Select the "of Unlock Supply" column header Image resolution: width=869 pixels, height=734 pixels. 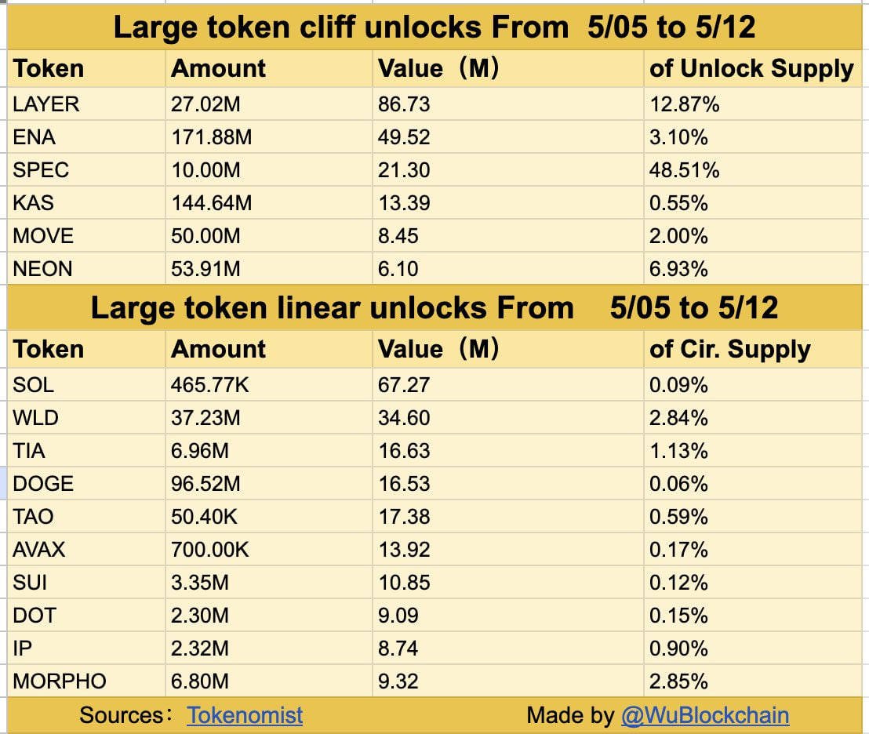click(751, 69)
